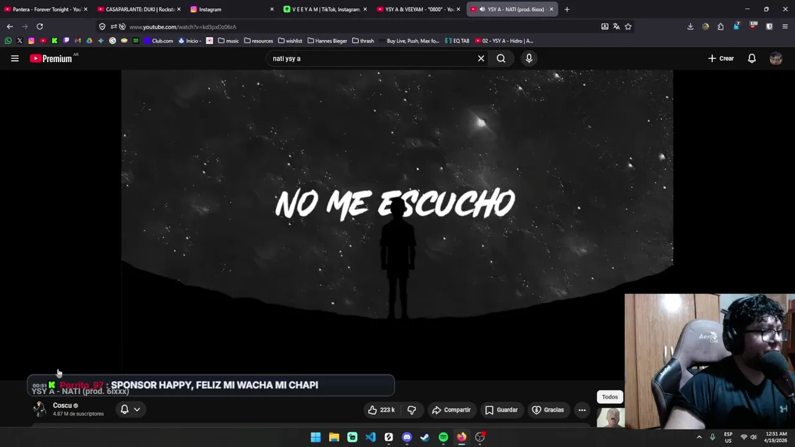Click the Gracias thanks button
The image size is (795, 447).
(548, 410)
